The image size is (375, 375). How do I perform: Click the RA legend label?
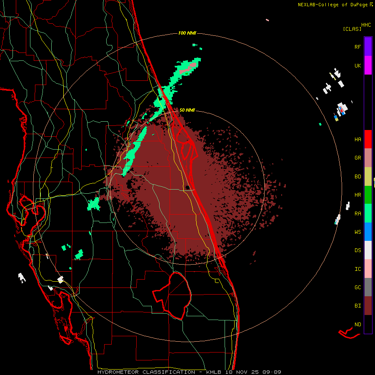pyautogui.click(x=357, y=213)
